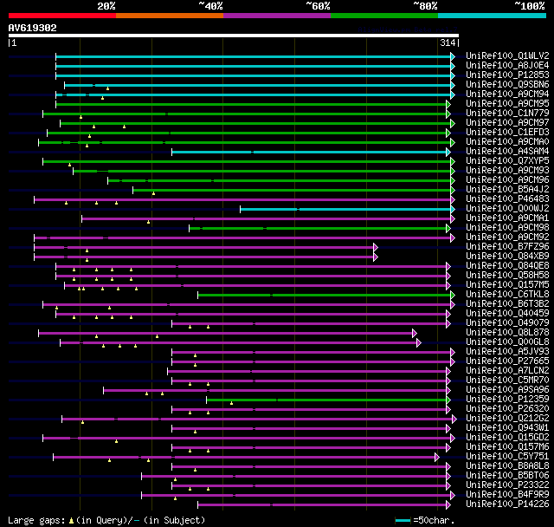Click the red 20% identity legend bar
Screen dimensions: 554x527
(x=62, y=16)
